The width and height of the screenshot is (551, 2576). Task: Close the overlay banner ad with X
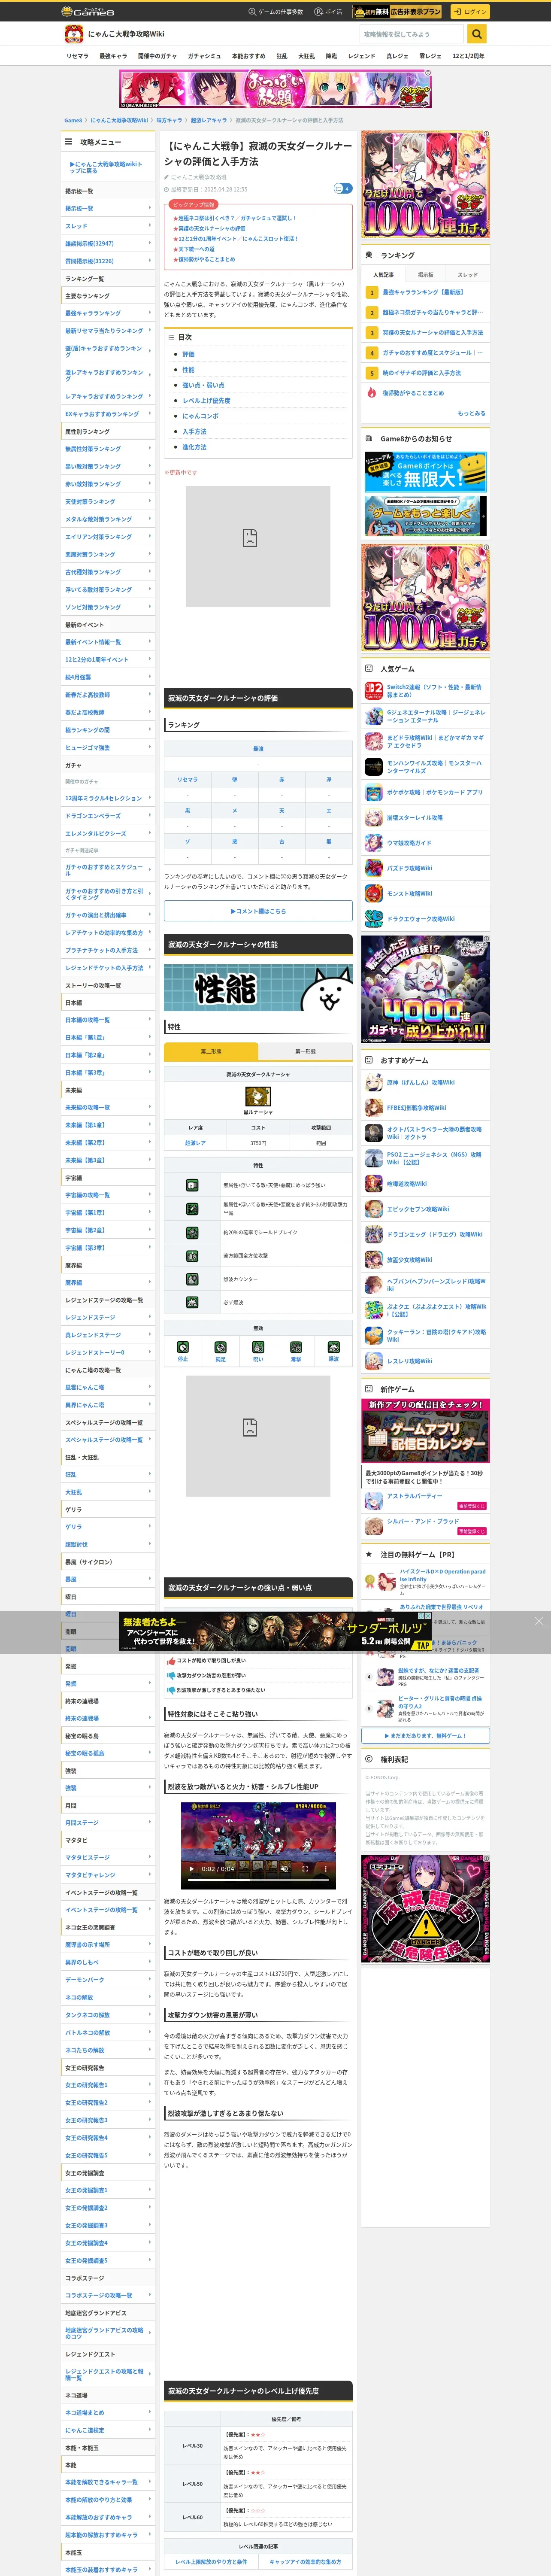[x=539, y=1621]
